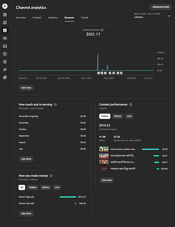Click the channel avatar in the sidebar
Image resolution: width=175 pixels, height=227 pixels.
(x=5, y=6)
